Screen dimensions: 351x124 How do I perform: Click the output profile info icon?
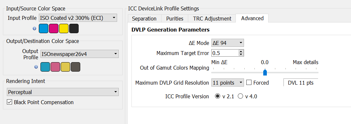click(36, 67)
